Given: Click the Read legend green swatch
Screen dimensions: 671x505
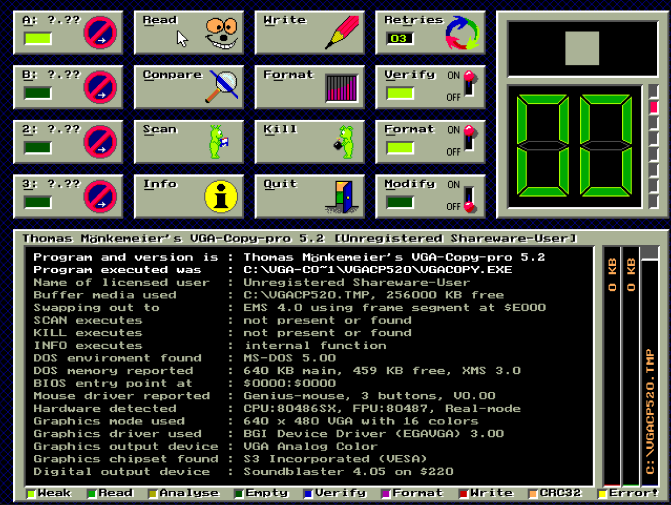Looking at the screenshot, I should pyautogui.click(x=91, y=494).
